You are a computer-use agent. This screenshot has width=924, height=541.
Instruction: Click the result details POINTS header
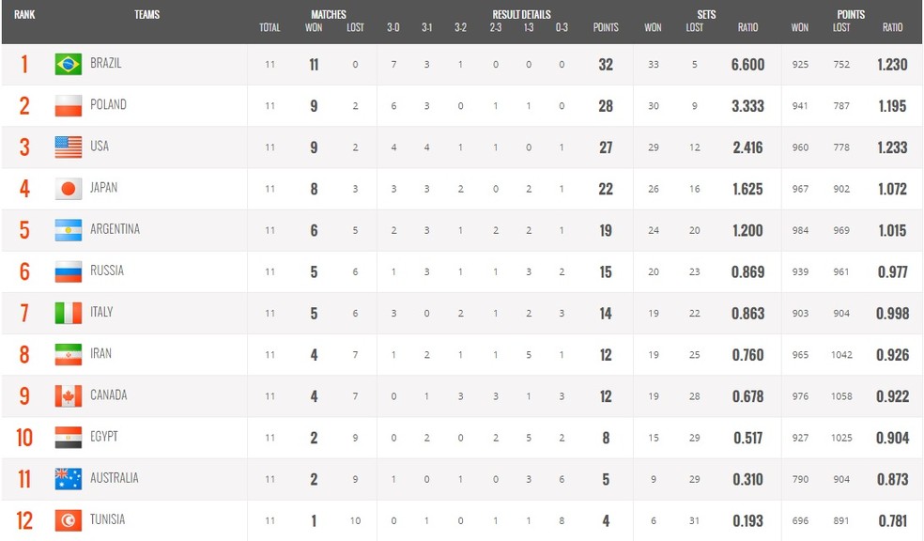(606, 27)
